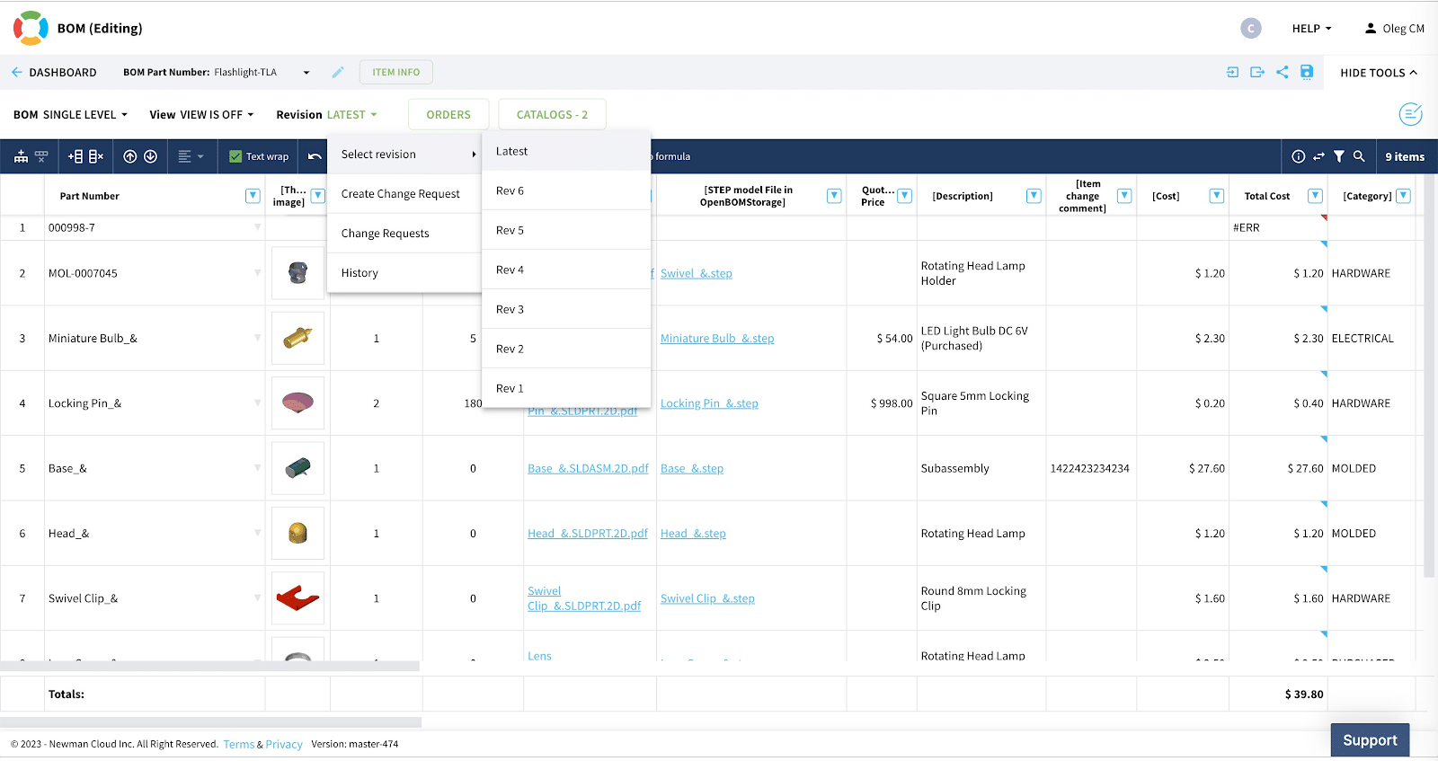This screenshot has height=761, width=1438.
Task: Toggle the Text wrap checkbox
Action: coord(236,156)
